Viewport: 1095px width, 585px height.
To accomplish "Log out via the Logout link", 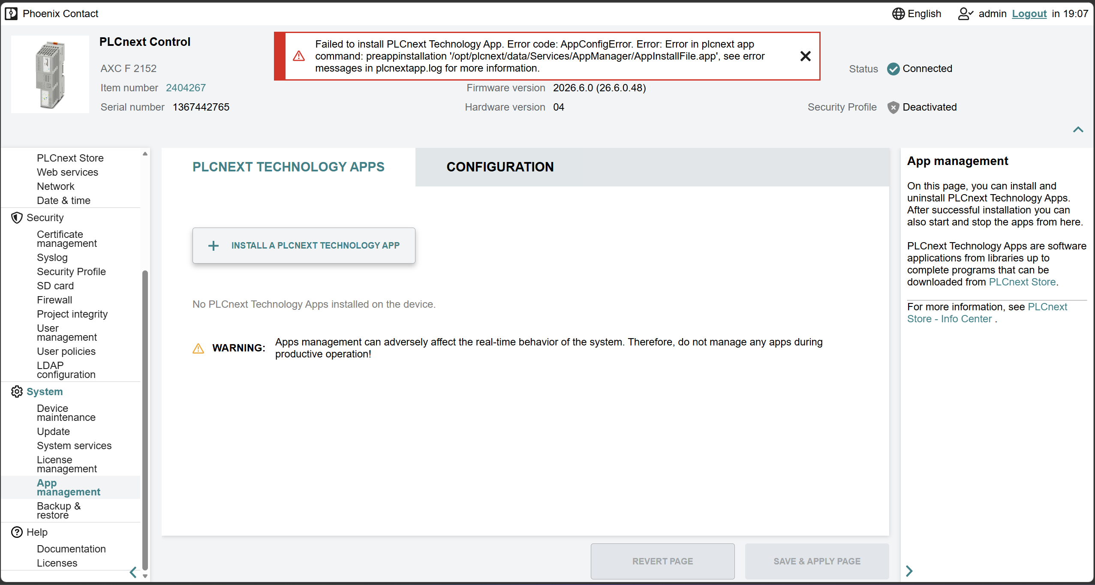I will coord(1029,14).
